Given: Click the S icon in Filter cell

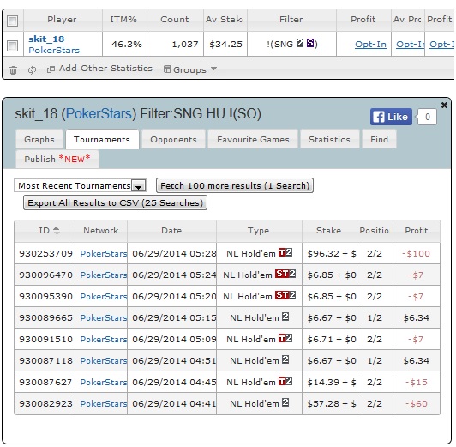Looking at the screenshot, I should pos(310,43).
